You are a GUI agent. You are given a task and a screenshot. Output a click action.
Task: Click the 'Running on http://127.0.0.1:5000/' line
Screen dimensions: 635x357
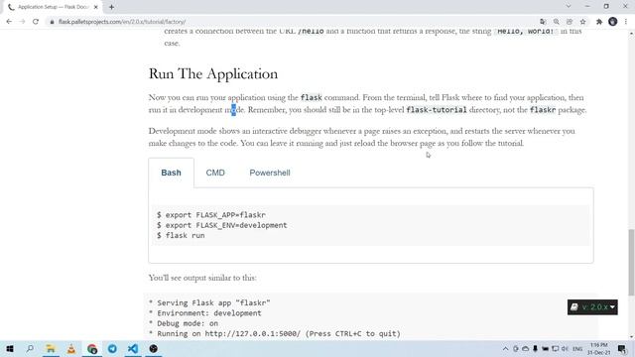[x=275, y=334]
